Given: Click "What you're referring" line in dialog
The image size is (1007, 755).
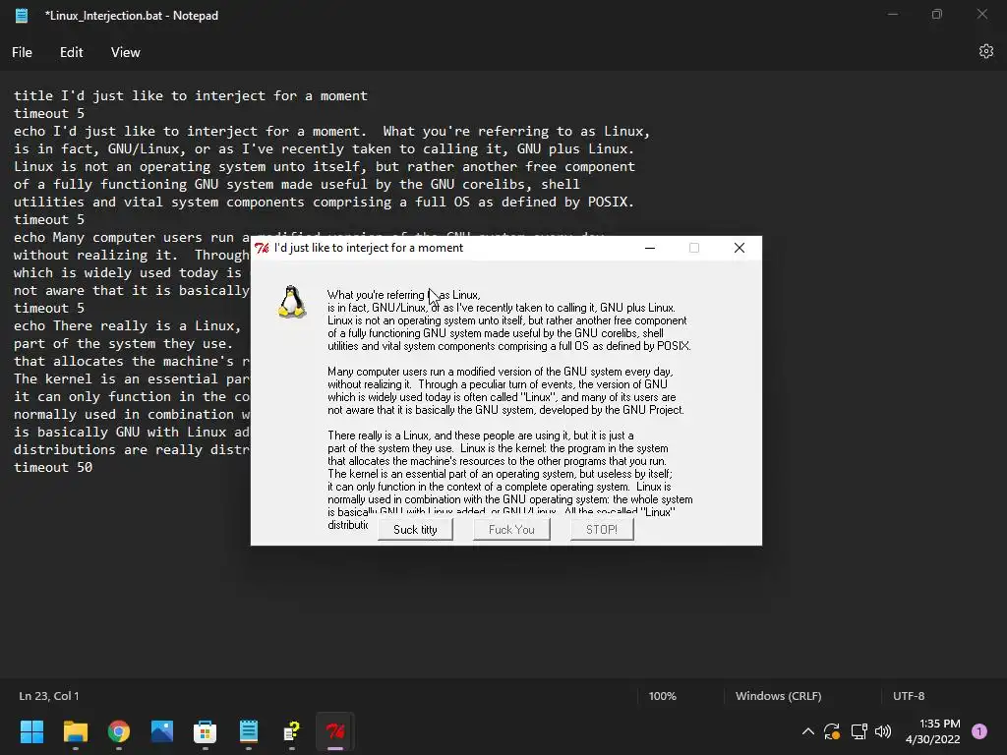Looking at the screenshot, I should (x=404, y=295).
